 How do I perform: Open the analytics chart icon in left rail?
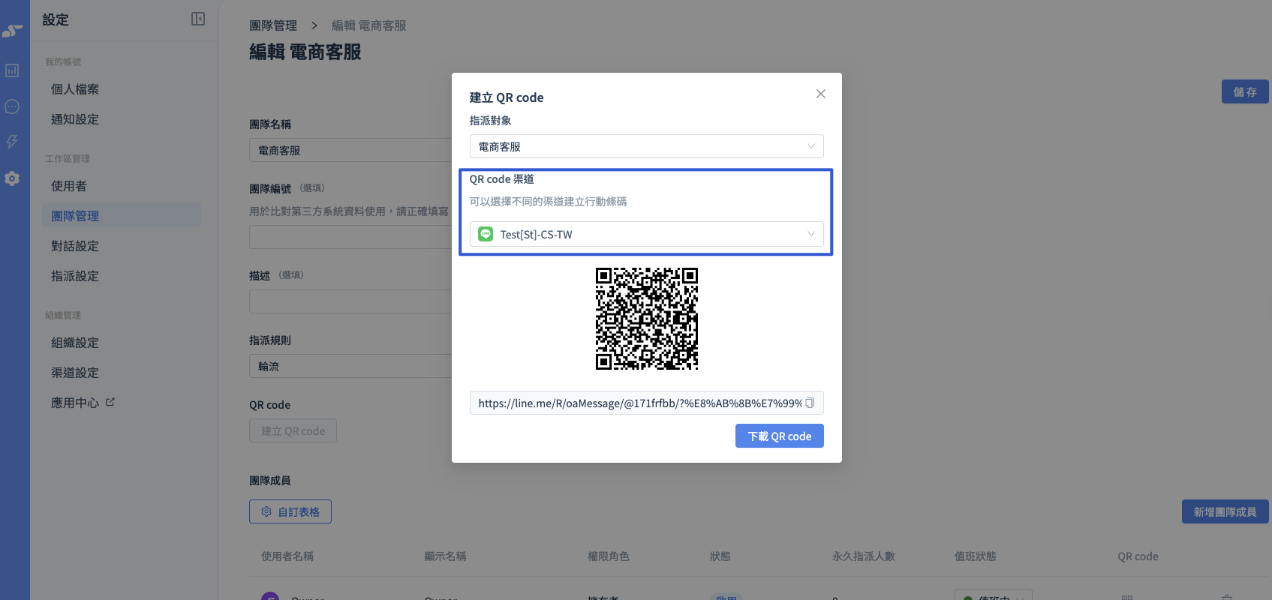coord(12,70)
